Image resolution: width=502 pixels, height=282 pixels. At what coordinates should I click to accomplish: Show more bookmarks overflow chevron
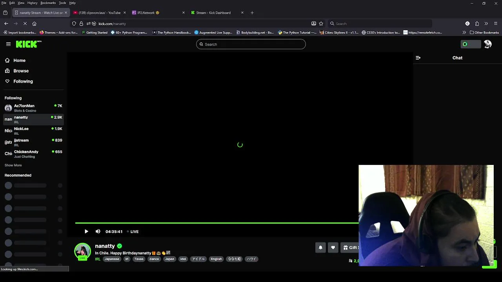[464, 33]
